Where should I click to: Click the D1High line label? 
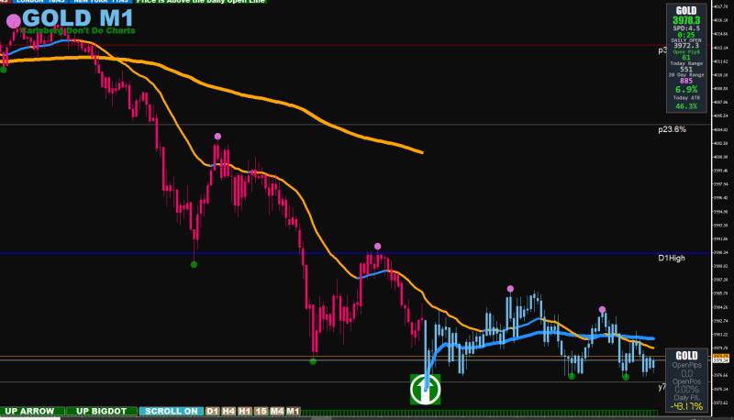click(x=672, y=259)
